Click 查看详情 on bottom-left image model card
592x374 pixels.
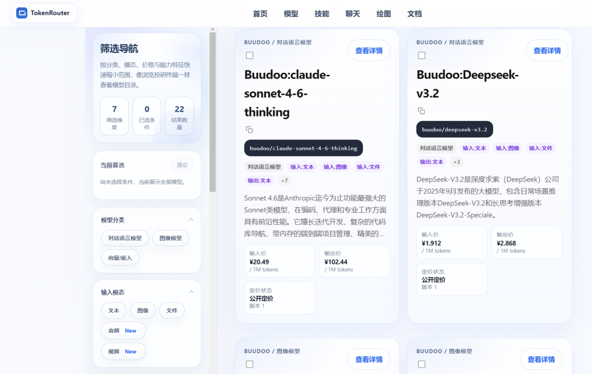click(369, 359)
